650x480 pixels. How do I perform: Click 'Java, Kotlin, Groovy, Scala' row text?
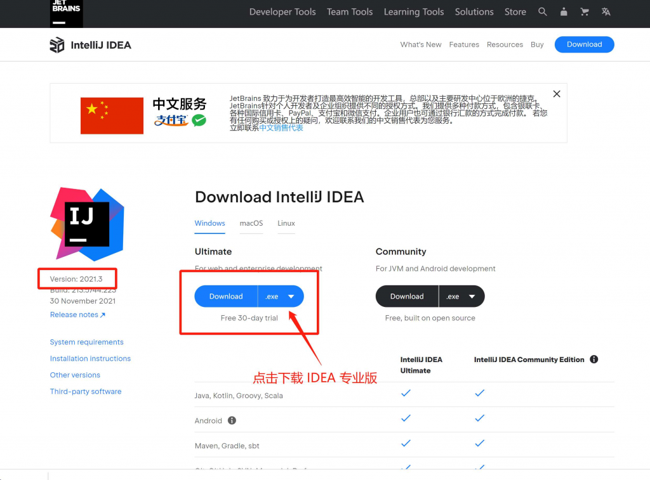(239, 396)
